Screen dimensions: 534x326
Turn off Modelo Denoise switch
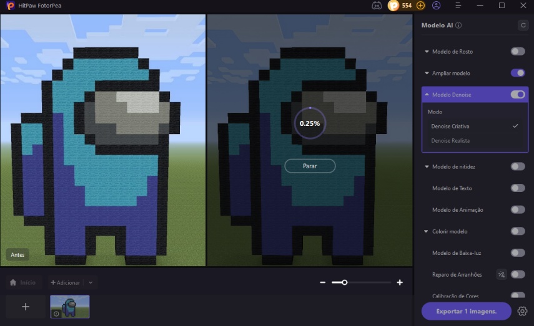pos(518,95)
